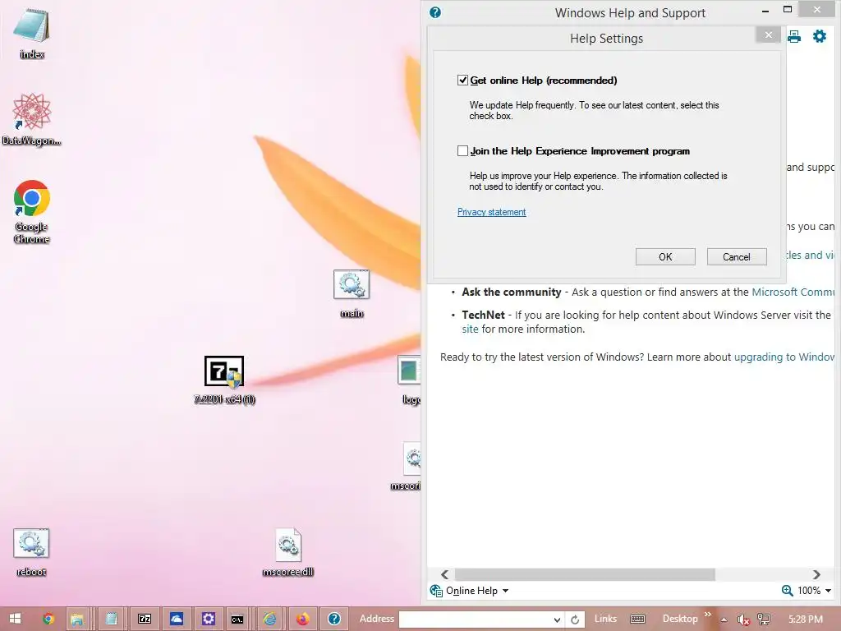Close the Help Settings dialog with X

pyautogui.click(x=769, y=35)
